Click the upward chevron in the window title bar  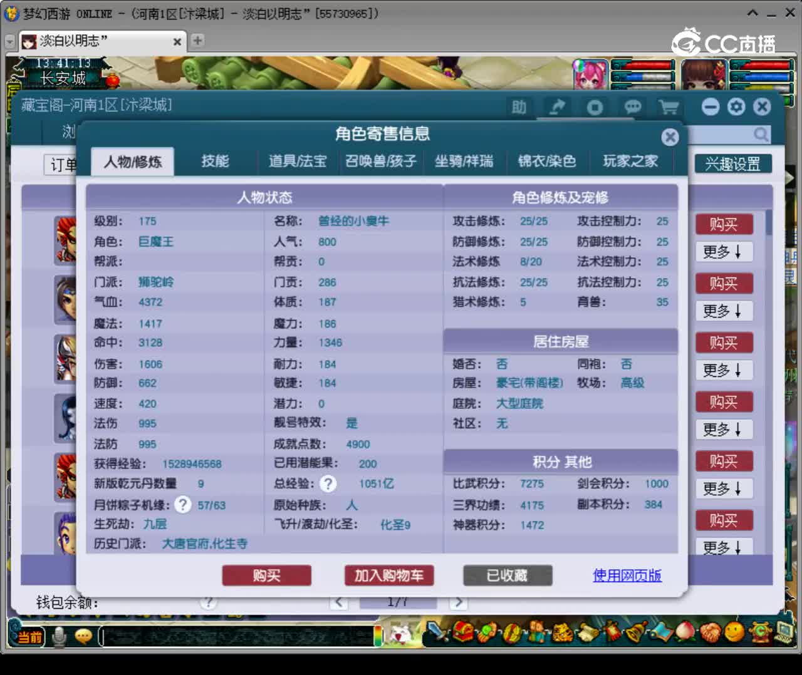point(753,13)
